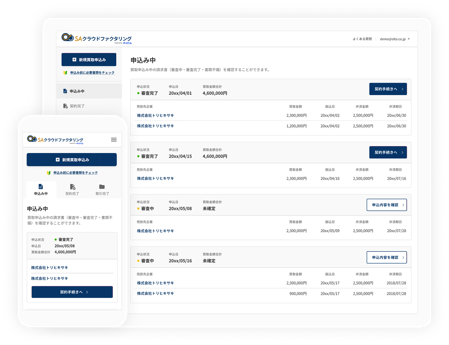This screenshot has height=345, width=449.
Task: Click 申込内容を確認 for the 20xx/05/08 application
Action: [x=387, y=205]
